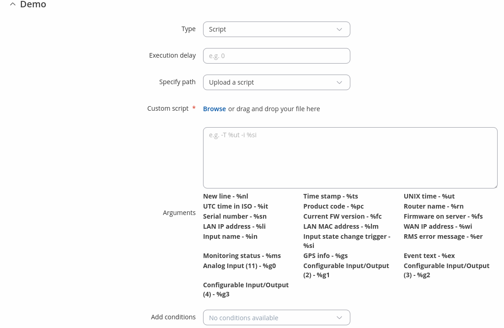Click the Browse link for custom script
504x328 pixels.
pos(214,109)
